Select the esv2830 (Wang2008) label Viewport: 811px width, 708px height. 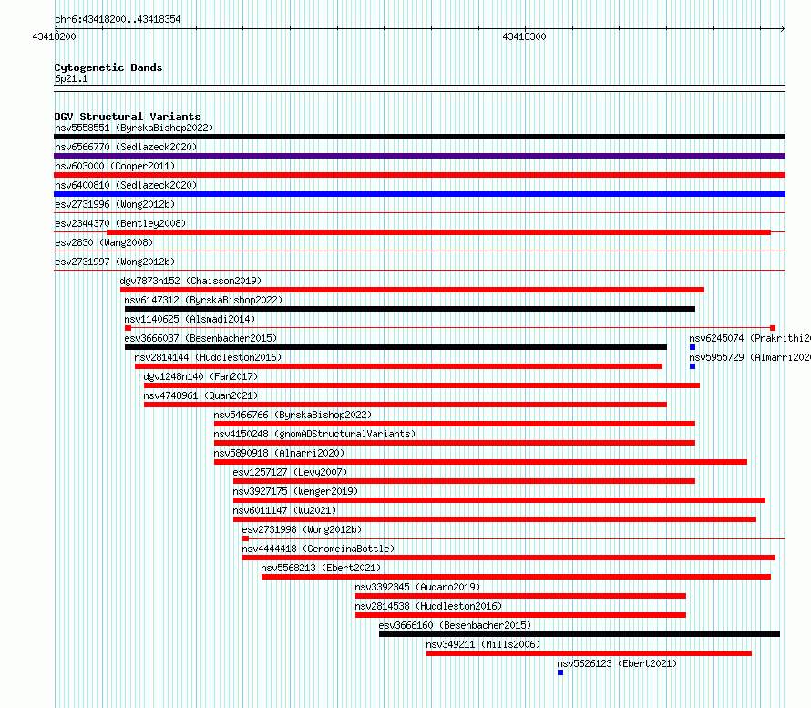104,242
